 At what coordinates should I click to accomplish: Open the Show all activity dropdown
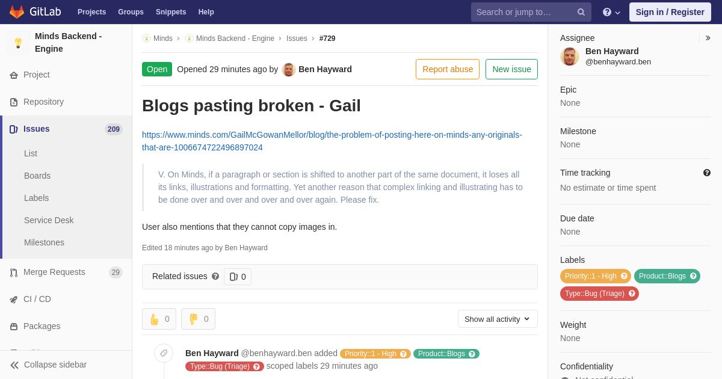coord(498,319)
